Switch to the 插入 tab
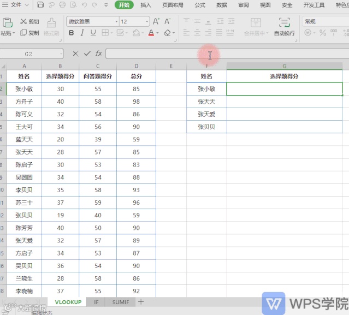The height and width of the screenshot is (315, 349). coord(146,5)
